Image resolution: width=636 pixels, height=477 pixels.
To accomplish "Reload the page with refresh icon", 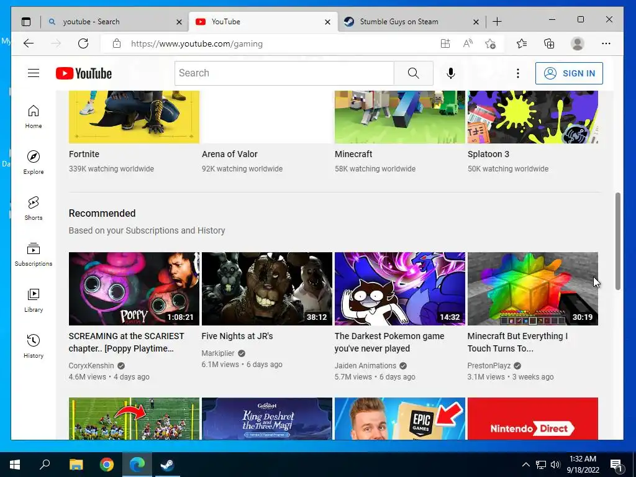I will (83, 43).
